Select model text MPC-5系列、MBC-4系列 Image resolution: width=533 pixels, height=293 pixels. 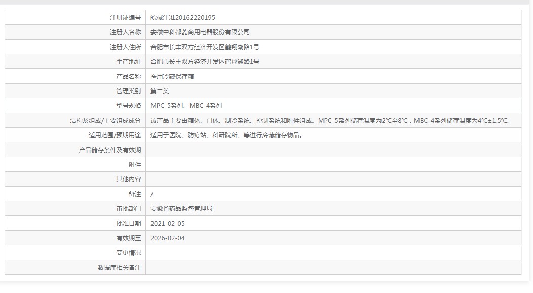[186, 106]
